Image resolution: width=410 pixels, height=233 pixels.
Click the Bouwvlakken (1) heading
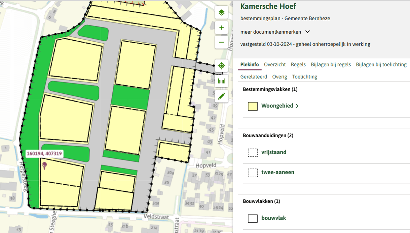tap(261, 201)
